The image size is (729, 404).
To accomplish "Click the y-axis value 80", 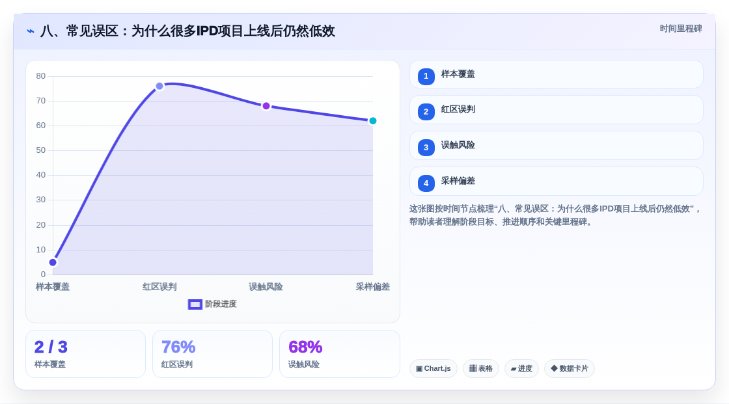I will [41, 76].
